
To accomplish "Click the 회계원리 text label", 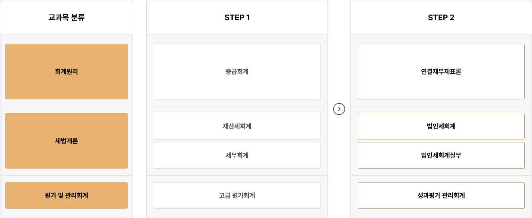I will [x=66, y=72].
